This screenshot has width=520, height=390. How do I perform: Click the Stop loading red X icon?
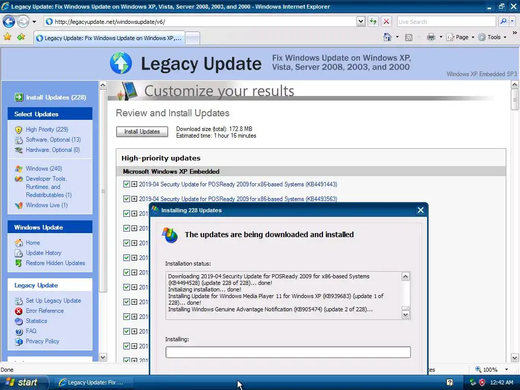pyautogui.click(x=386, y=21)
